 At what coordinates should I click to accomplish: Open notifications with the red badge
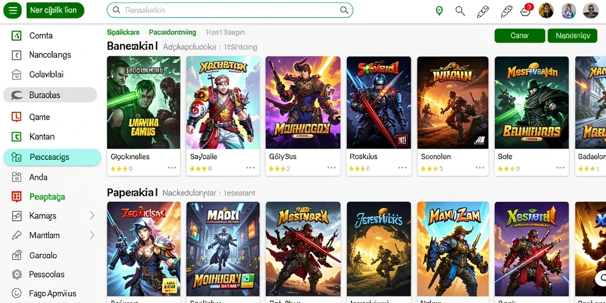[526, 11]
